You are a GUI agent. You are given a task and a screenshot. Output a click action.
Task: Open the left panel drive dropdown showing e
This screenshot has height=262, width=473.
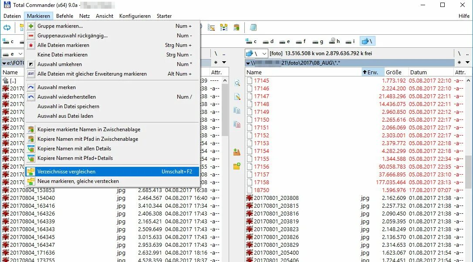[x=13, y=54]
